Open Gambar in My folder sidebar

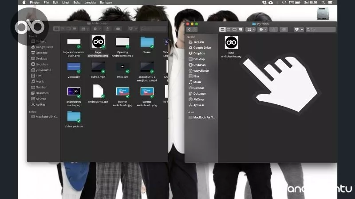196,88
